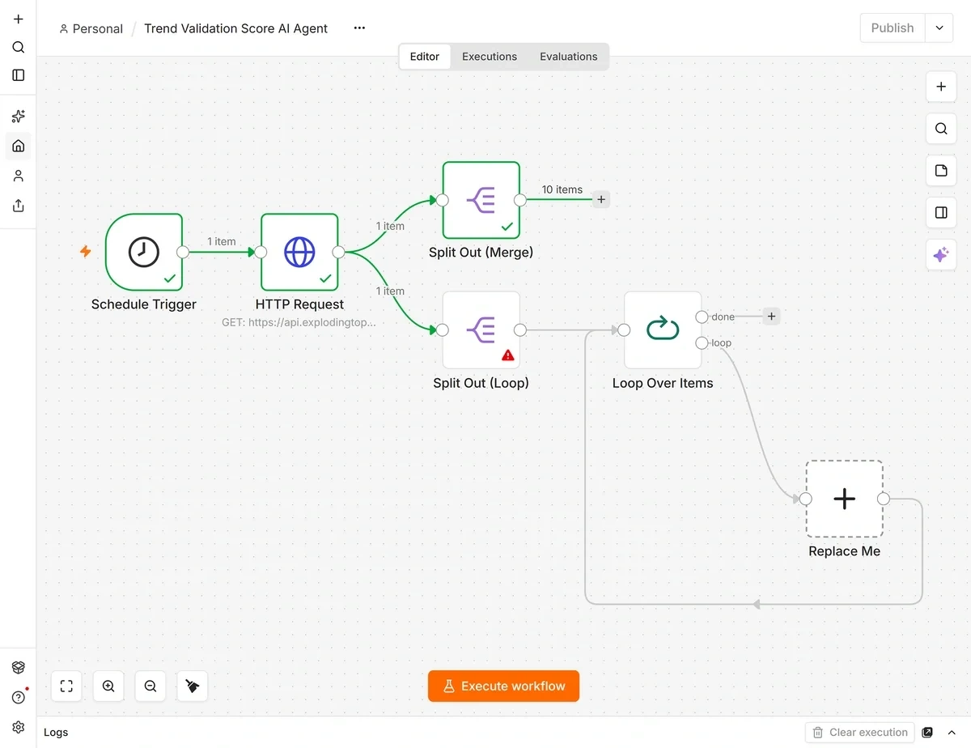The height and width of the screenshot is (748, 971).
Task: Click the tidy up broom icon
Action: 193,686
